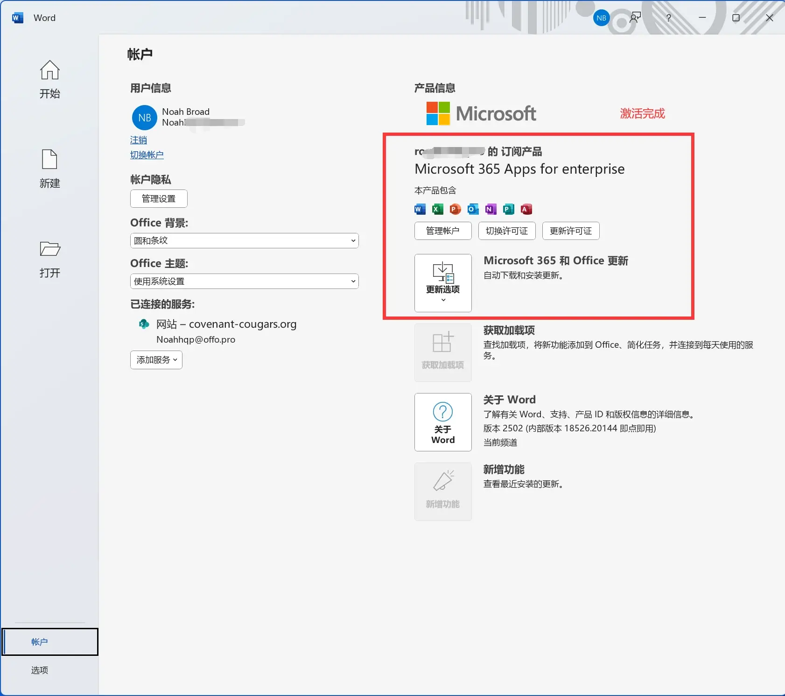Click the Publisher icon in the product list

508,209
